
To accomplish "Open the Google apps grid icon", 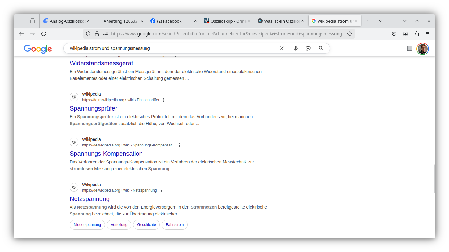I will click(409, 49).
